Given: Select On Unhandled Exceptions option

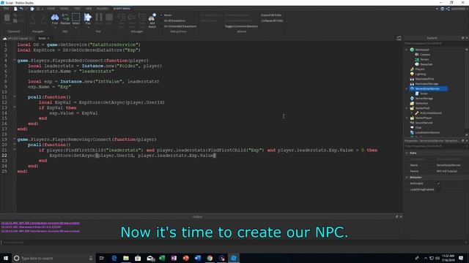Looking at the screenshot, I should (x=179, y=26).
